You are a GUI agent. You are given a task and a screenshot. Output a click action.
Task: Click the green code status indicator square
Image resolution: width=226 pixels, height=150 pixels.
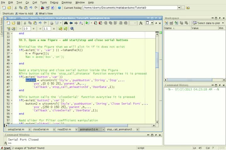[x=161, y=33]
